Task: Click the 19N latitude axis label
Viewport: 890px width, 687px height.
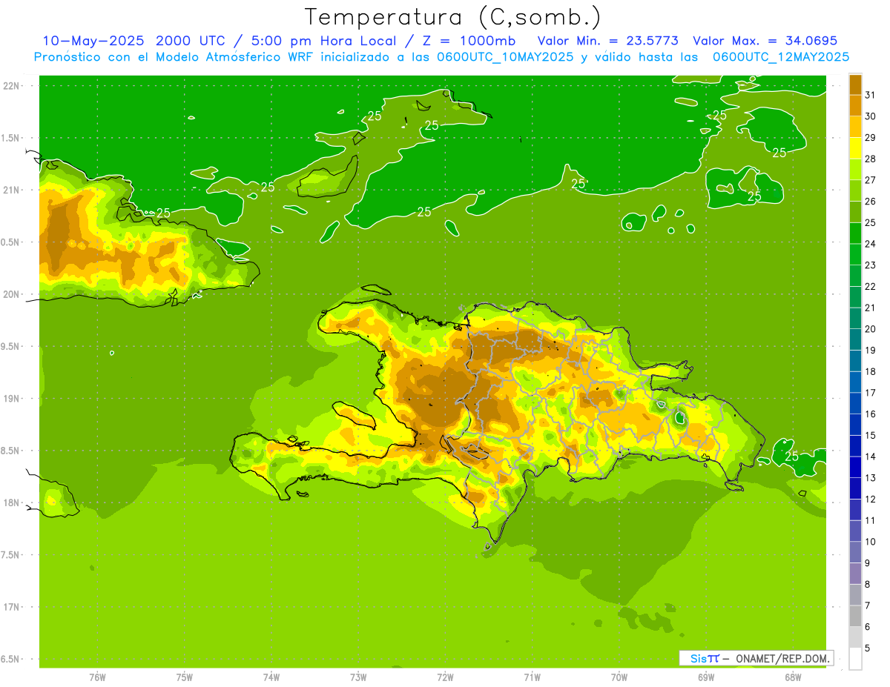Action: pos(11,399)
